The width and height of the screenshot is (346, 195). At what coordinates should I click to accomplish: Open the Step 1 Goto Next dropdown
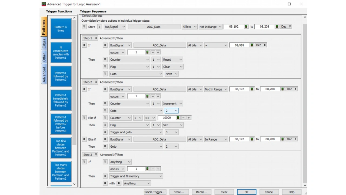click(x=172, y=74)
